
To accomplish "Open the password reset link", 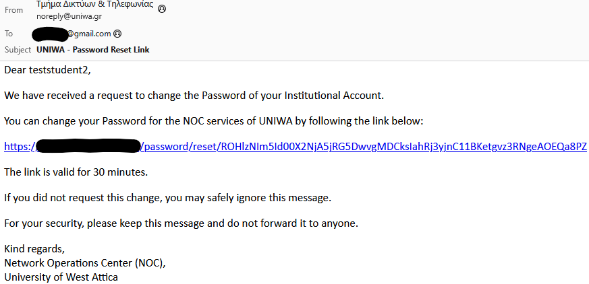I will tap(364, 147).
